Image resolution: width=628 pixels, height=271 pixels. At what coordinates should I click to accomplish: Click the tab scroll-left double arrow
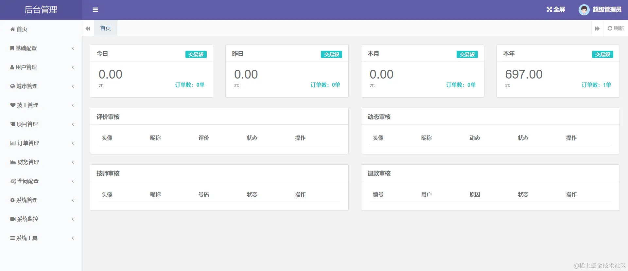pos(88,28)
